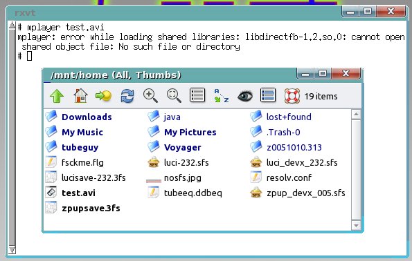
Task: Go up to parent directory with green arrow
Action: click(x=57, y=96)
